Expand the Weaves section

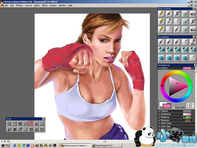point(159,120)
